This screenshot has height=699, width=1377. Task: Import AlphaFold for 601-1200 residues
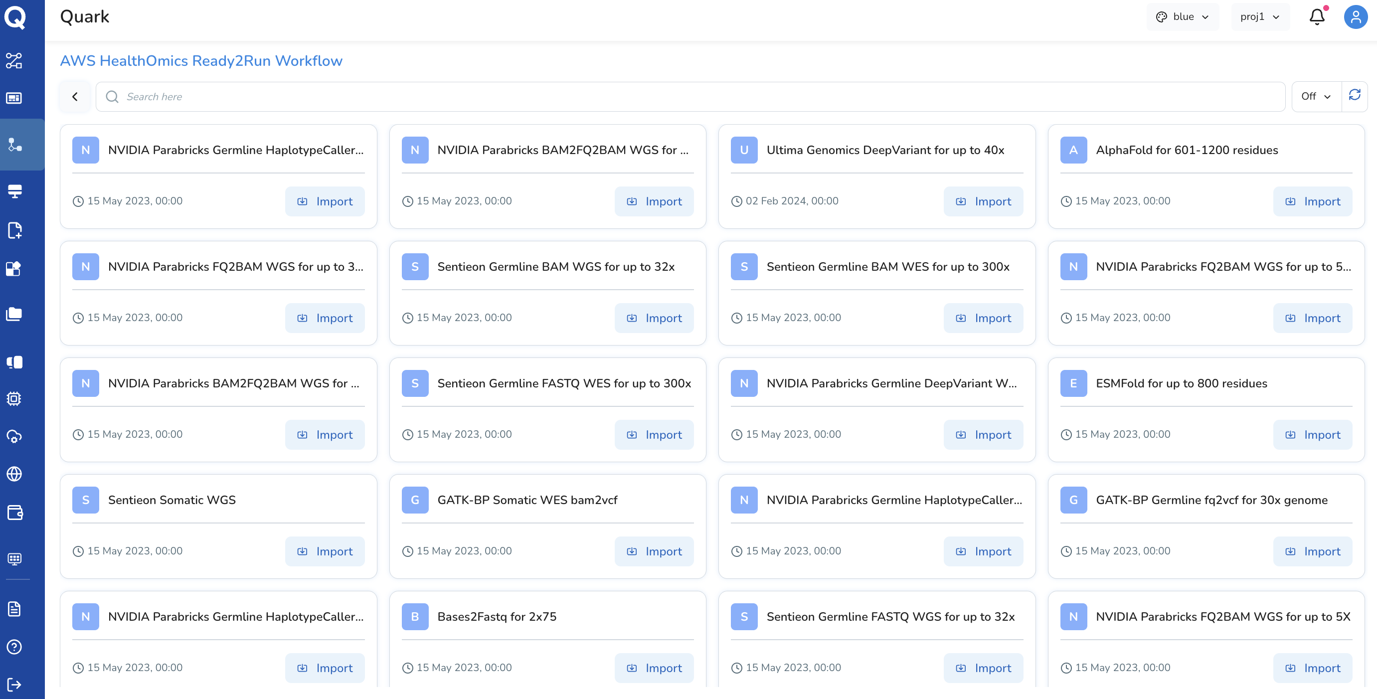[x=1312, y=201]
